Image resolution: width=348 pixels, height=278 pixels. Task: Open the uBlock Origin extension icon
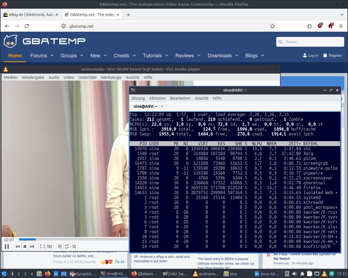pyautogui.click(x=320, y=26)
